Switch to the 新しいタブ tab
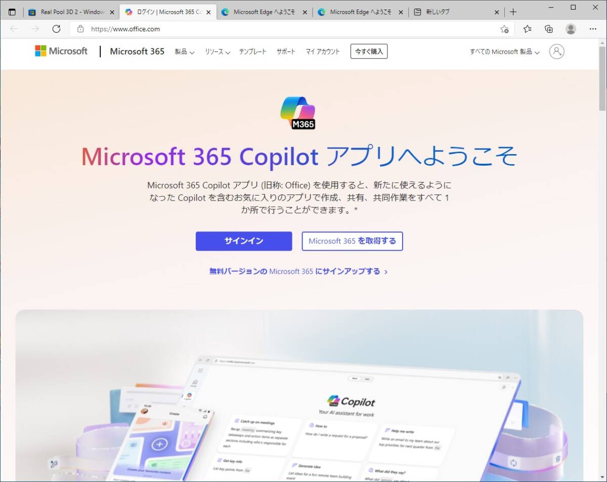This screenshot has height=482, width=607. [x=456, y=12]
